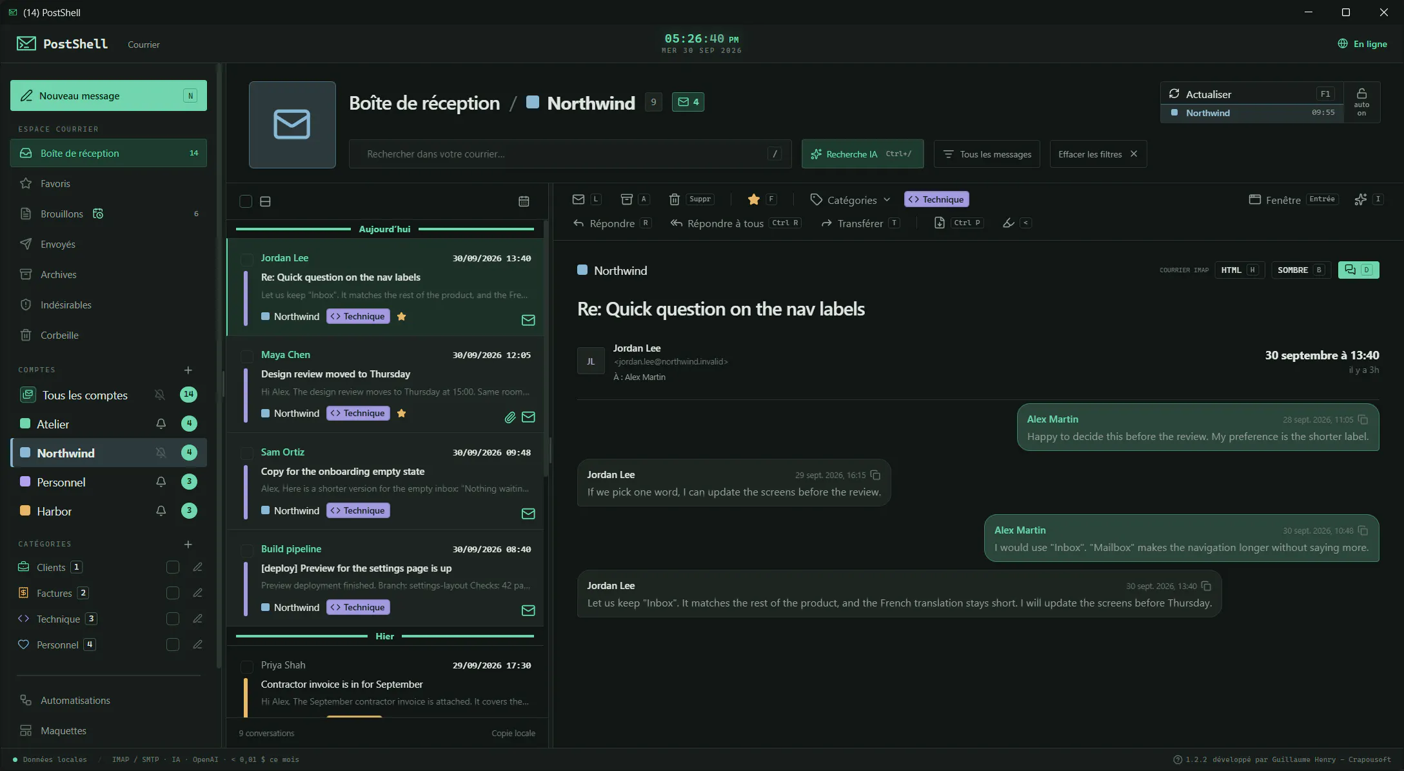Clear filters with Effacer les filtres
1404x771 pixels.
pos(1098,154)
